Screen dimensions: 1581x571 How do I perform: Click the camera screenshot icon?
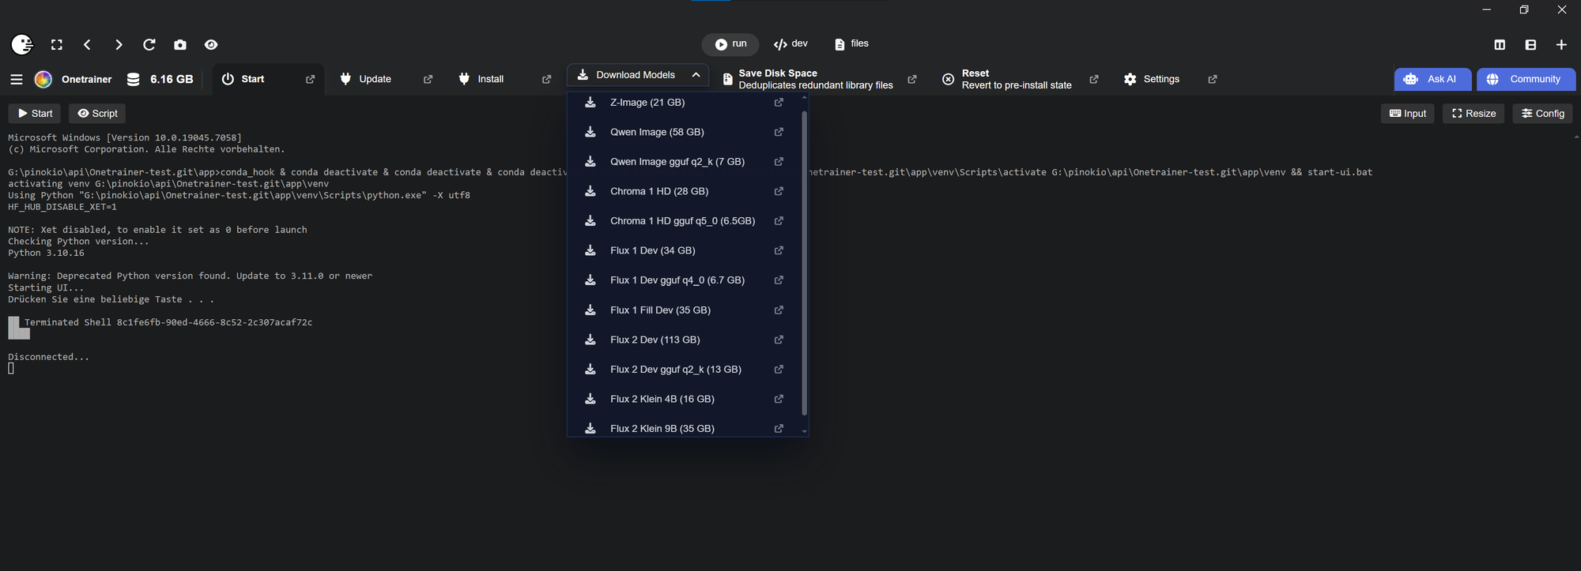pos(180,45)
